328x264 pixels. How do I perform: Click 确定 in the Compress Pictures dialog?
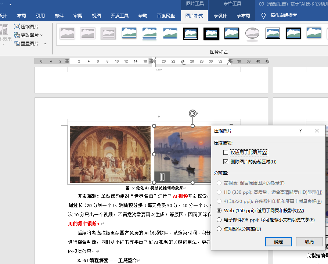[x=278, y=242]
